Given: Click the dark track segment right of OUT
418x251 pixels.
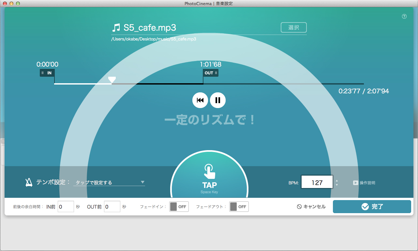Looking at the screenshot, I should click(283, 84).
